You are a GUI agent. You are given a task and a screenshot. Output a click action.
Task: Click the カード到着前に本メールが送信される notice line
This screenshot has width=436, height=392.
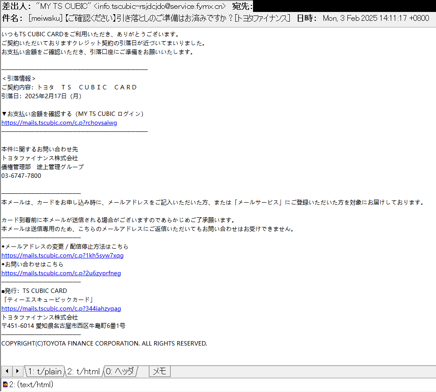pyautogui.click(x=119, y=220)
